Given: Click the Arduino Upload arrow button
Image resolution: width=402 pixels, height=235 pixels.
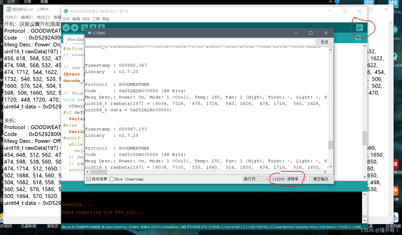Looking at the screenshot, I should pos(74,28).
